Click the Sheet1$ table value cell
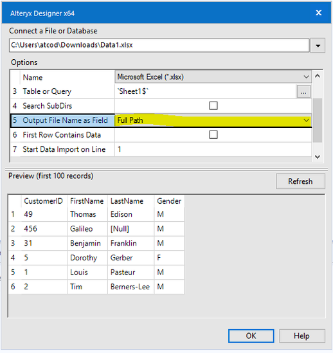333x353 pixels. 205,91
